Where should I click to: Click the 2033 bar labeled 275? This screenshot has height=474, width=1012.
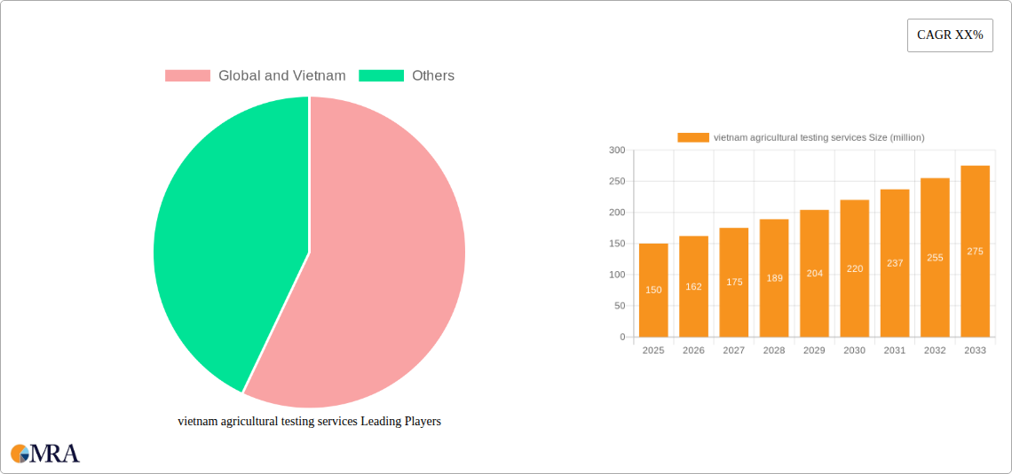(976, 251)
